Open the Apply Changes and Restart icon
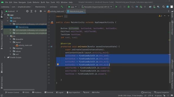 (120, 7)
